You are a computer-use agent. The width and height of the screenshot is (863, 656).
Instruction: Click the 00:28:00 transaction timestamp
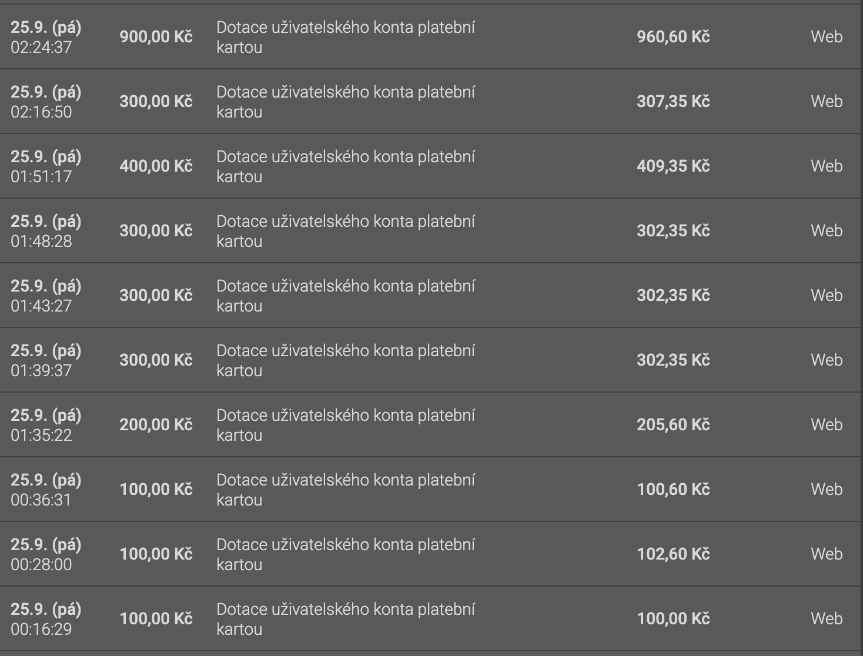[x=41, y=565]
